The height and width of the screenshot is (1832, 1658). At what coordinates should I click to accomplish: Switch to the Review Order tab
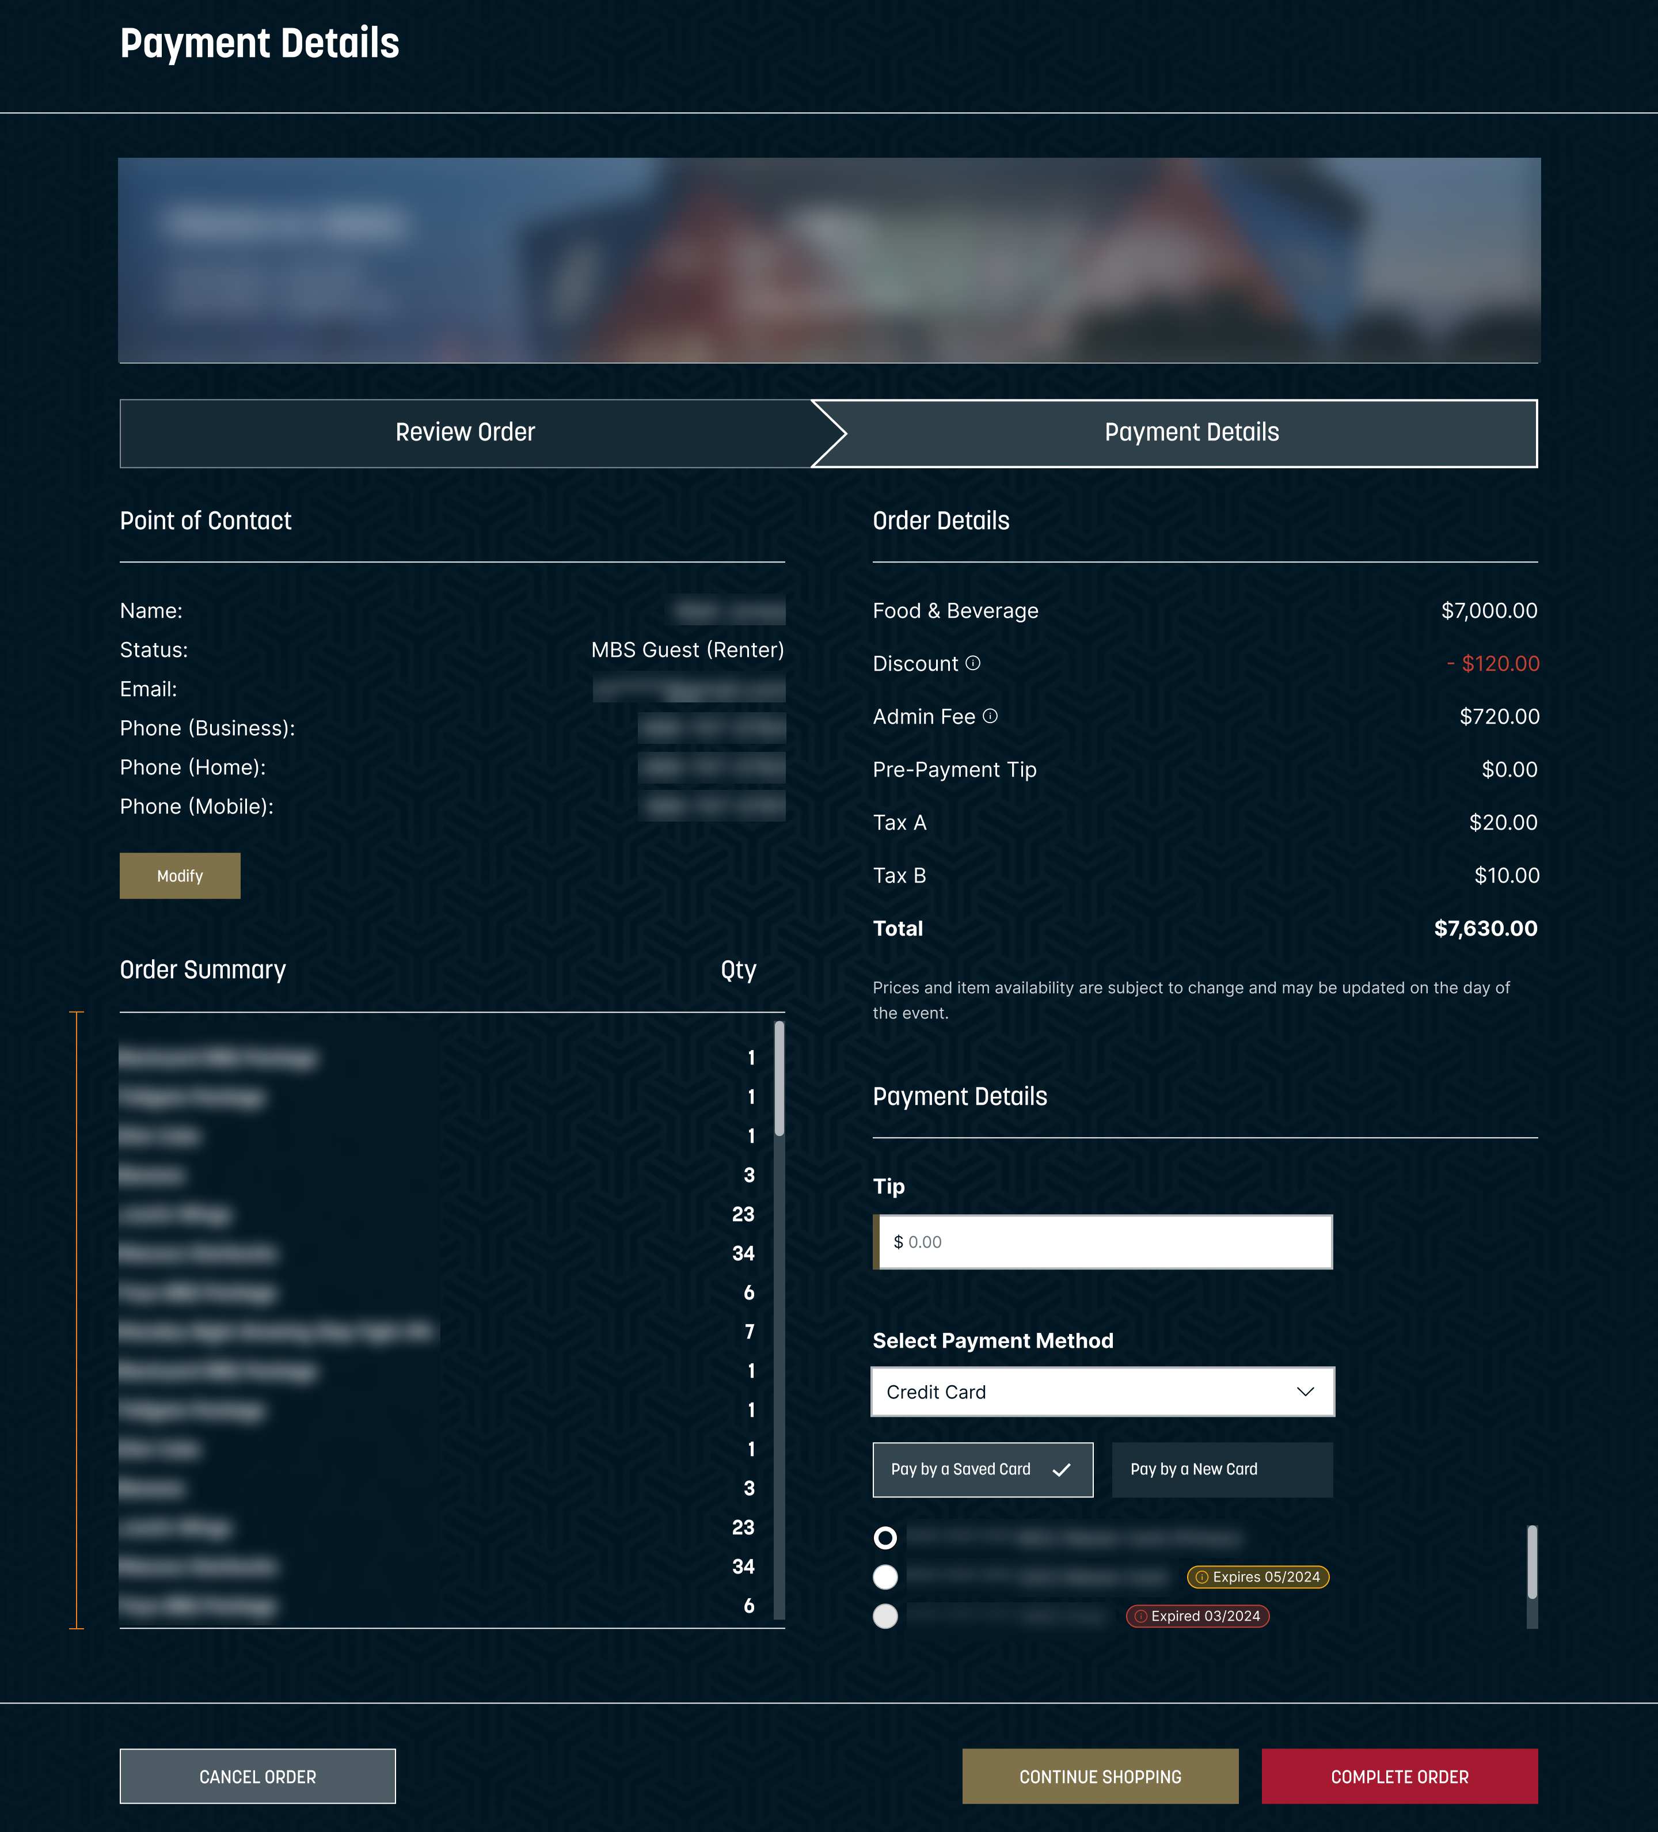pos(464,432)
